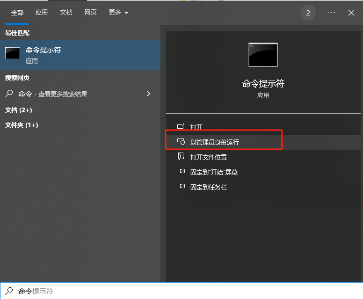The width and height of the screenshot is (363, 299).
Task: Click the rewards badge showing 2
Action: [308, 13]
